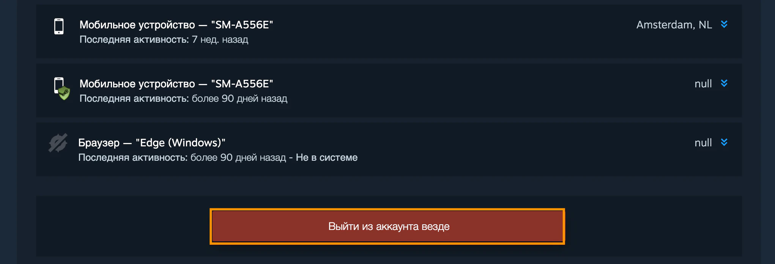Click the Steam Guard device's "Мобильное устройство" title
The height and width of the screenshot is (264, 775).
click(x=137, y=84)
